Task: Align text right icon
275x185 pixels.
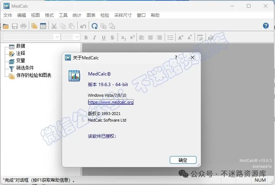Action: click(x=159, y=38)
